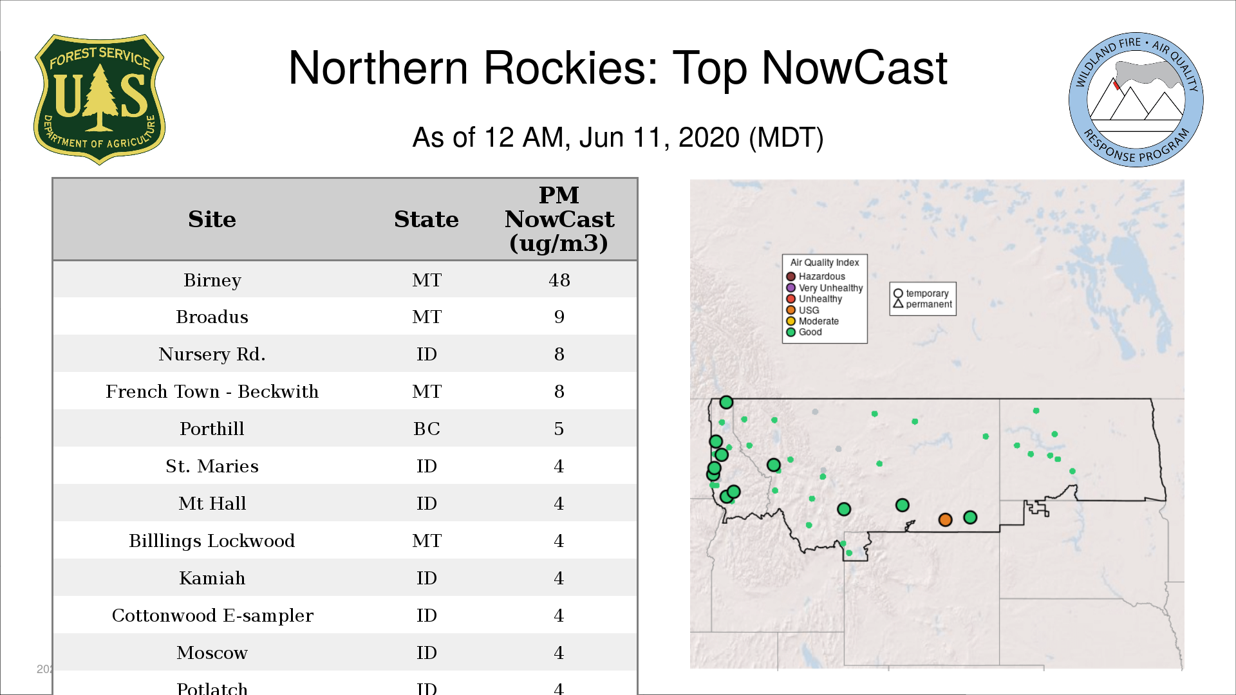Click the permanent monitor triangle symbol
The image size is (1236, 695).
coord(898,304)
